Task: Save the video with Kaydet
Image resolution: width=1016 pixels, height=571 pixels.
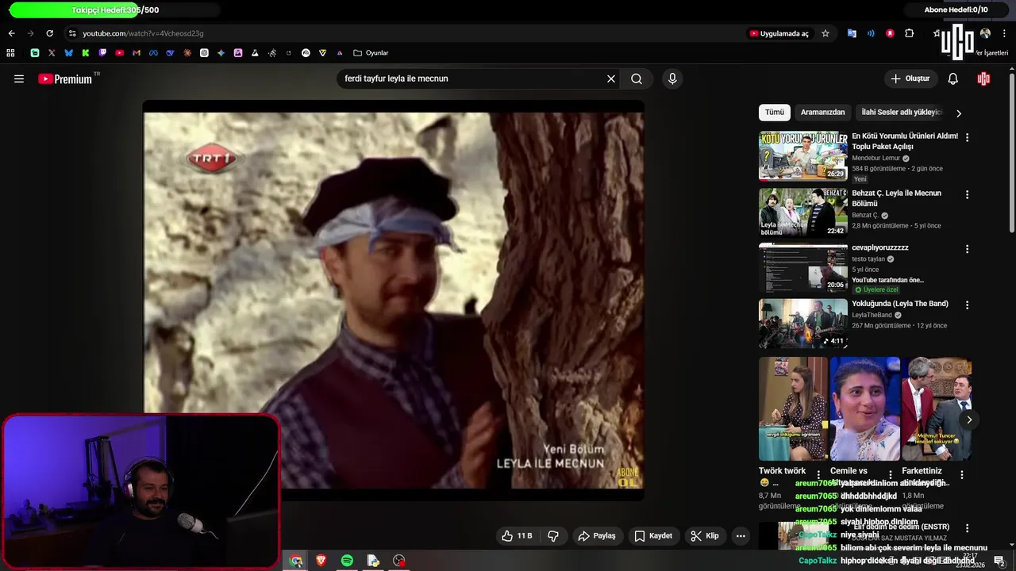Action: 653,536
